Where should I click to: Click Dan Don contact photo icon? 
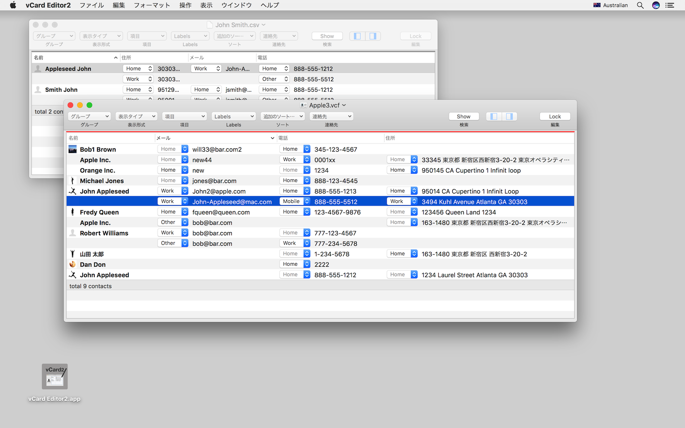[72, 264]
